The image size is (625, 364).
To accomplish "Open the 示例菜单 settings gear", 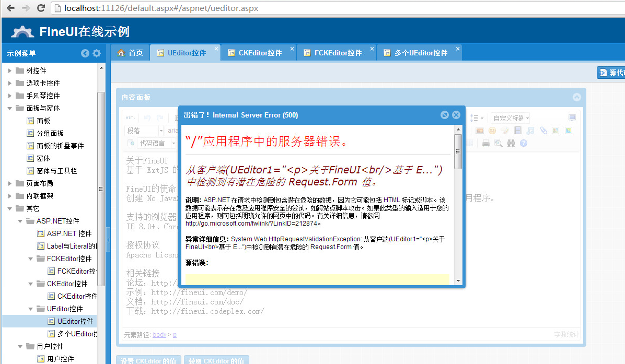I will [97, 53].
